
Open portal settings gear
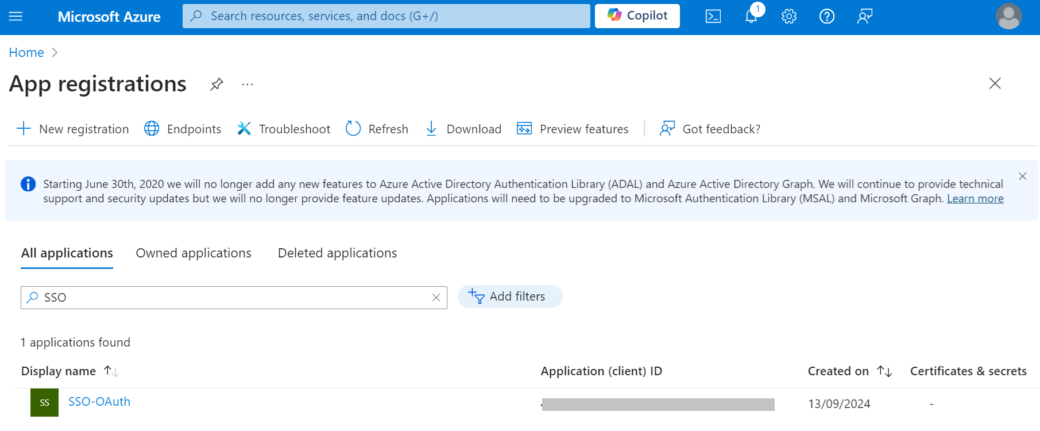point(789,16)
